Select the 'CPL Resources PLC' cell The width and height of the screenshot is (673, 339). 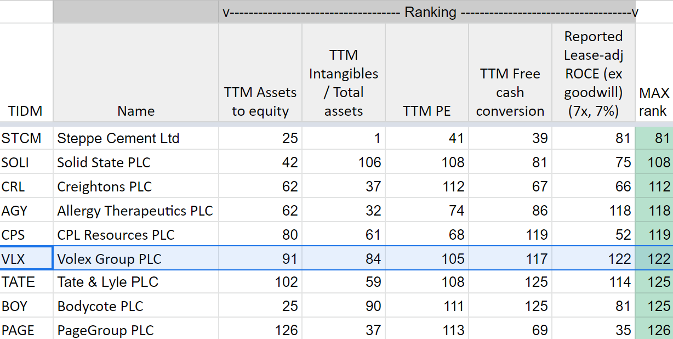click(136, 235)
